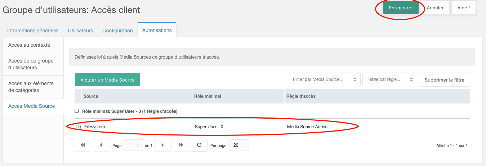
Task: Open the Configuration tab
Action: (x=117, y=31)
